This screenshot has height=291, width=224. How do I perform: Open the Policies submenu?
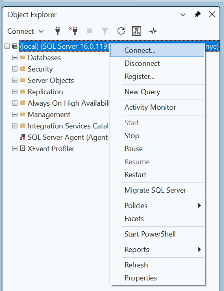click(157, 206)
